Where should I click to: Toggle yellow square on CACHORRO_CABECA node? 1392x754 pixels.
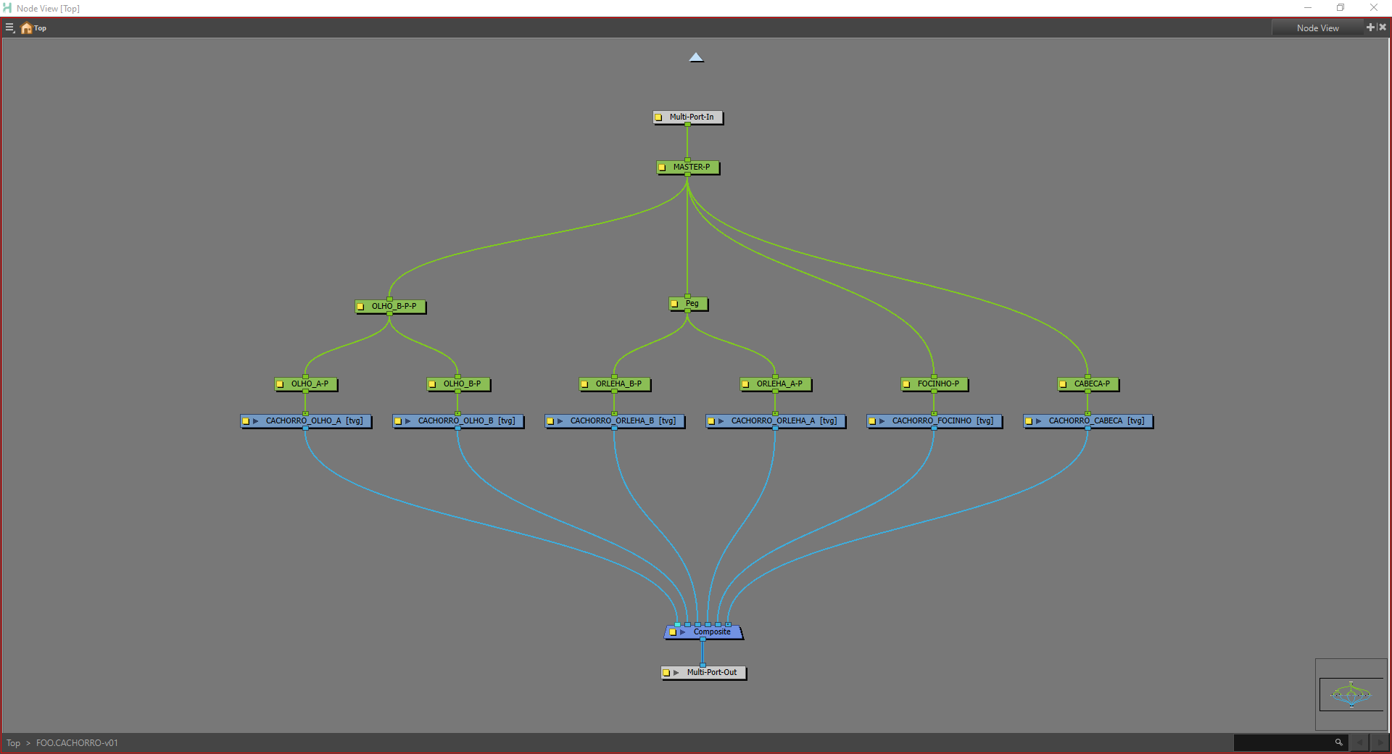pos(1028,421)
